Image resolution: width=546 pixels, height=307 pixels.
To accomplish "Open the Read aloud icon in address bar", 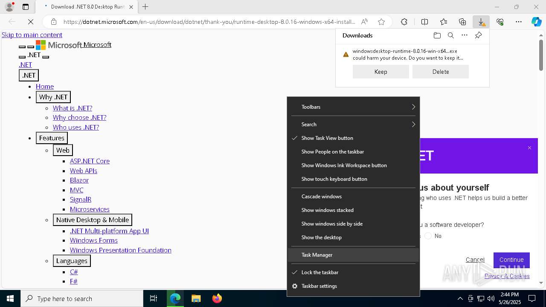I will [364, 22].
